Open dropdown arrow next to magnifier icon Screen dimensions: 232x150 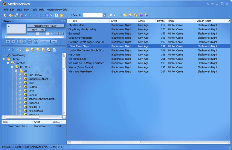pyautogui.click(x=114, y=15)
